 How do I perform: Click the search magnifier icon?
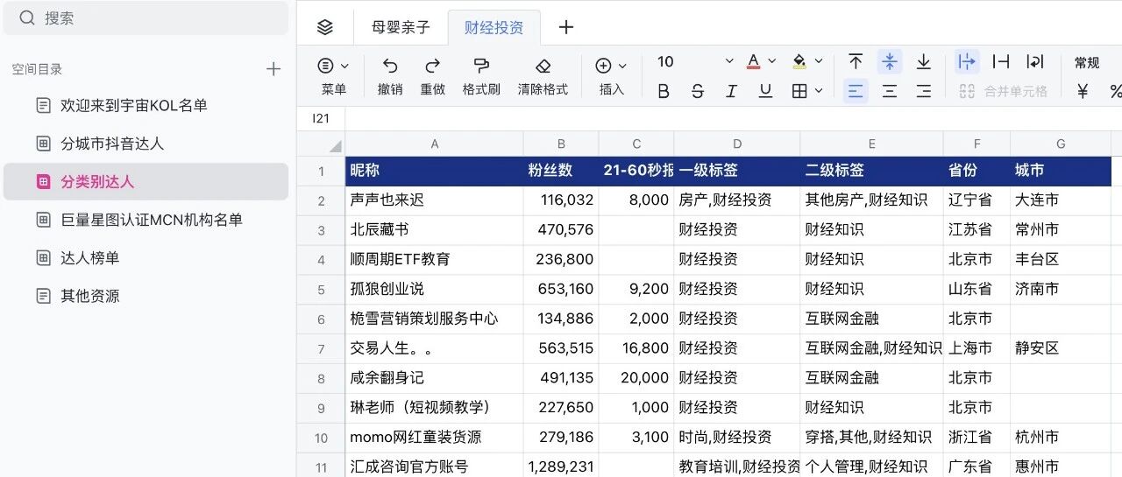pos(28,18)
